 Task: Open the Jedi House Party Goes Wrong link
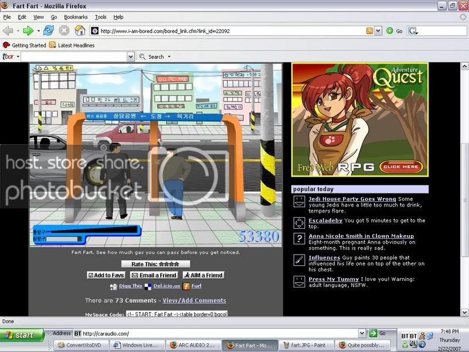pyautogui.click(x=352, y=199)
